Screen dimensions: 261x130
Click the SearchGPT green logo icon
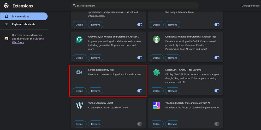coord(156,72)
